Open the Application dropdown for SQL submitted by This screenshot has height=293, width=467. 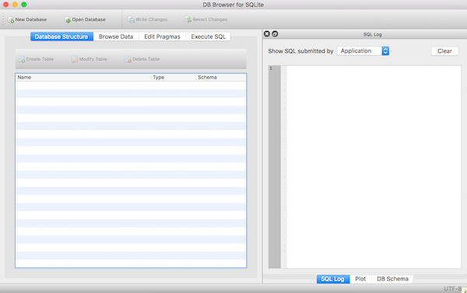pos(363,51)
